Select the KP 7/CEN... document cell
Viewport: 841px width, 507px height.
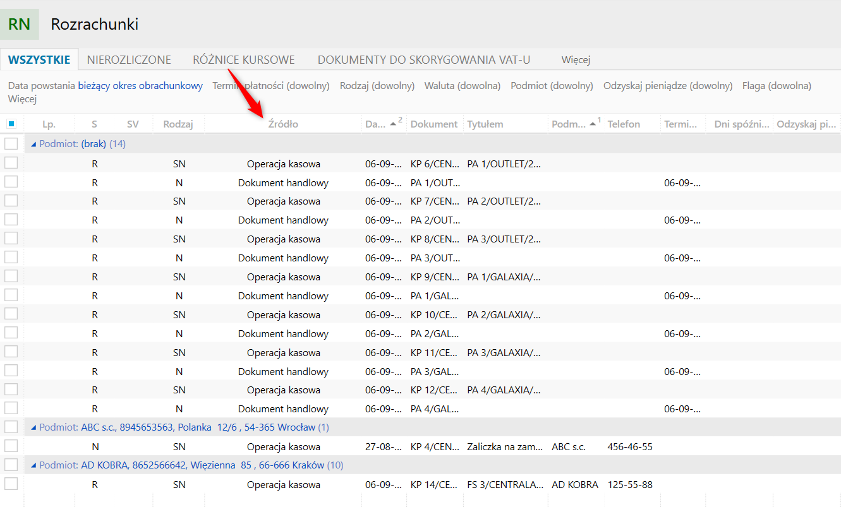coord(435,201)
